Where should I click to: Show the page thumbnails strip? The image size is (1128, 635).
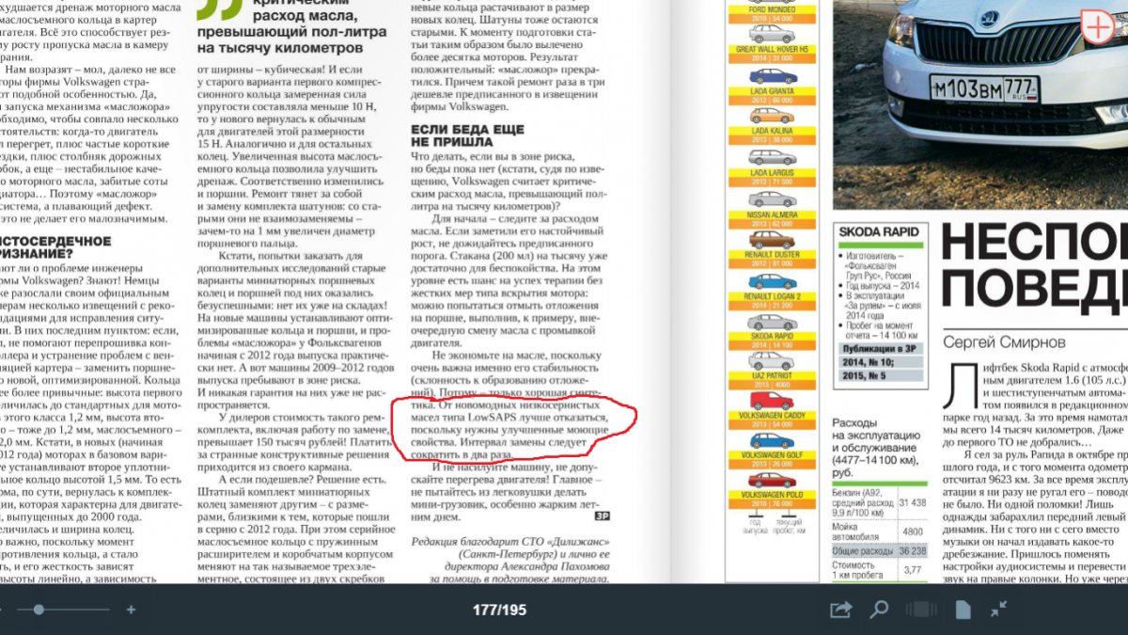click(x=920, y=610)
